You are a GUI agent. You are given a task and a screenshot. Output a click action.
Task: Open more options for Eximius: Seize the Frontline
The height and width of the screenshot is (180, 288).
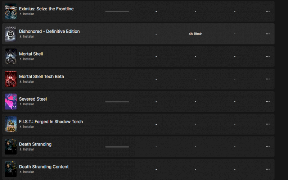pos(267,11)
